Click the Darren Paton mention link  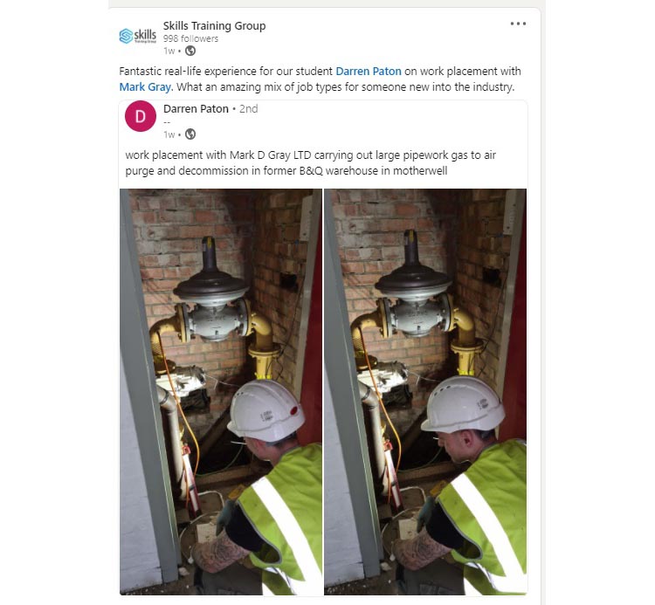tap(369, 72)
